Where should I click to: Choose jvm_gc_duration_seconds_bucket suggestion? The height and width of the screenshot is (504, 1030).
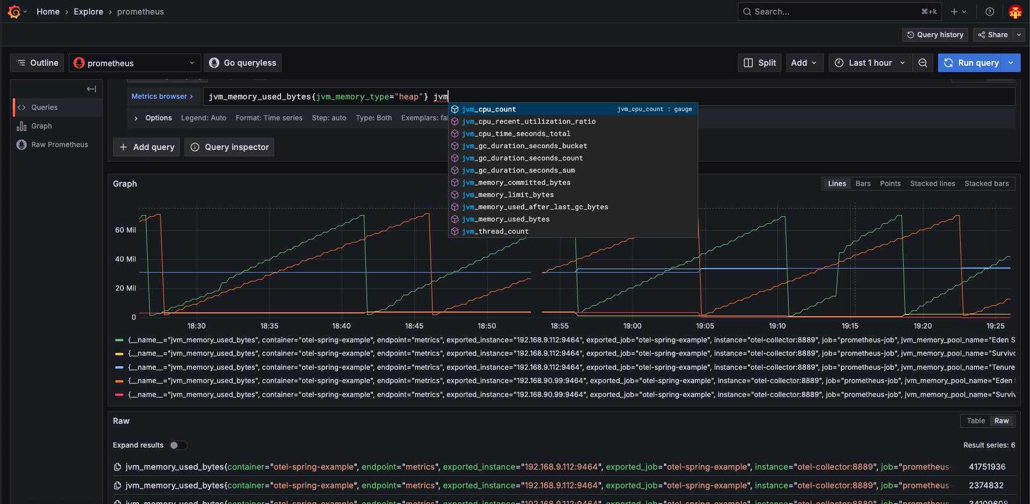point(573,146)
